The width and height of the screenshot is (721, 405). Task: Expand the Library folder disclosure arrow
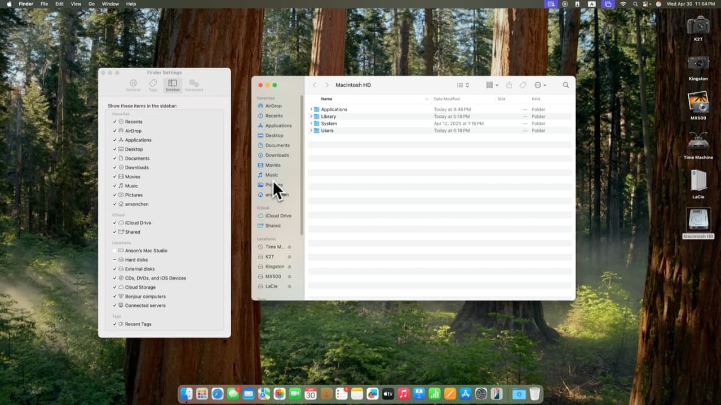311,117
